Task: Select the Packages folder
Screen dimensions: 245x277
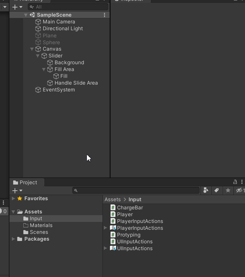Action: pos(37,239)
